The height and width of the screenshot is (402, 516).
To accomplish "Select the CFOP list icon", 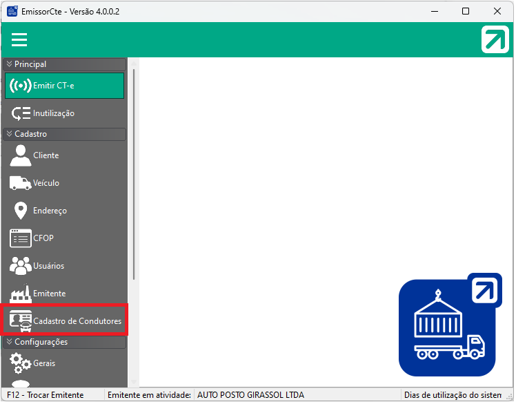I will (21, 238).
